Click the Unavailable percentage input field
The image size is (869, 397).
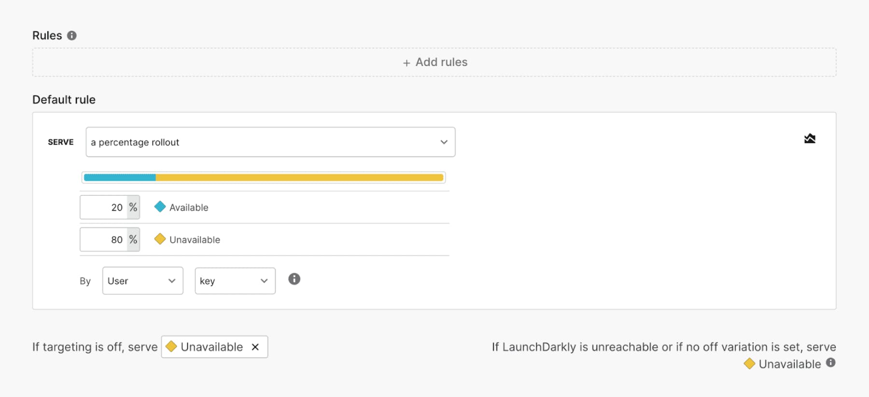104,239
